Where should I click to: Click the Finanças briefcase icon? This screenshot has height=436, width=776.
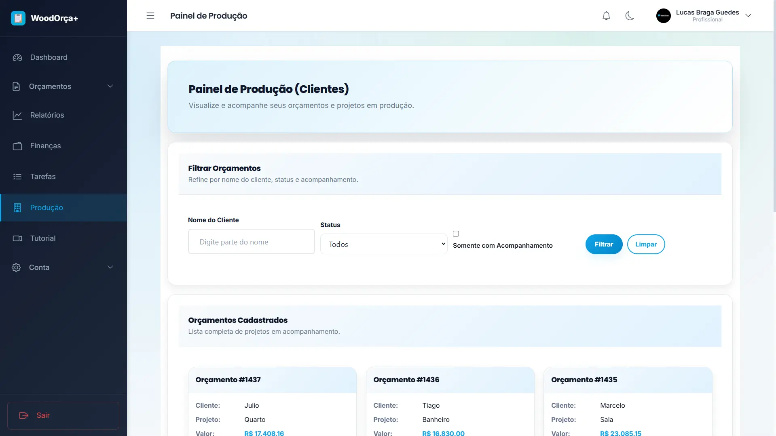[17, 146]
